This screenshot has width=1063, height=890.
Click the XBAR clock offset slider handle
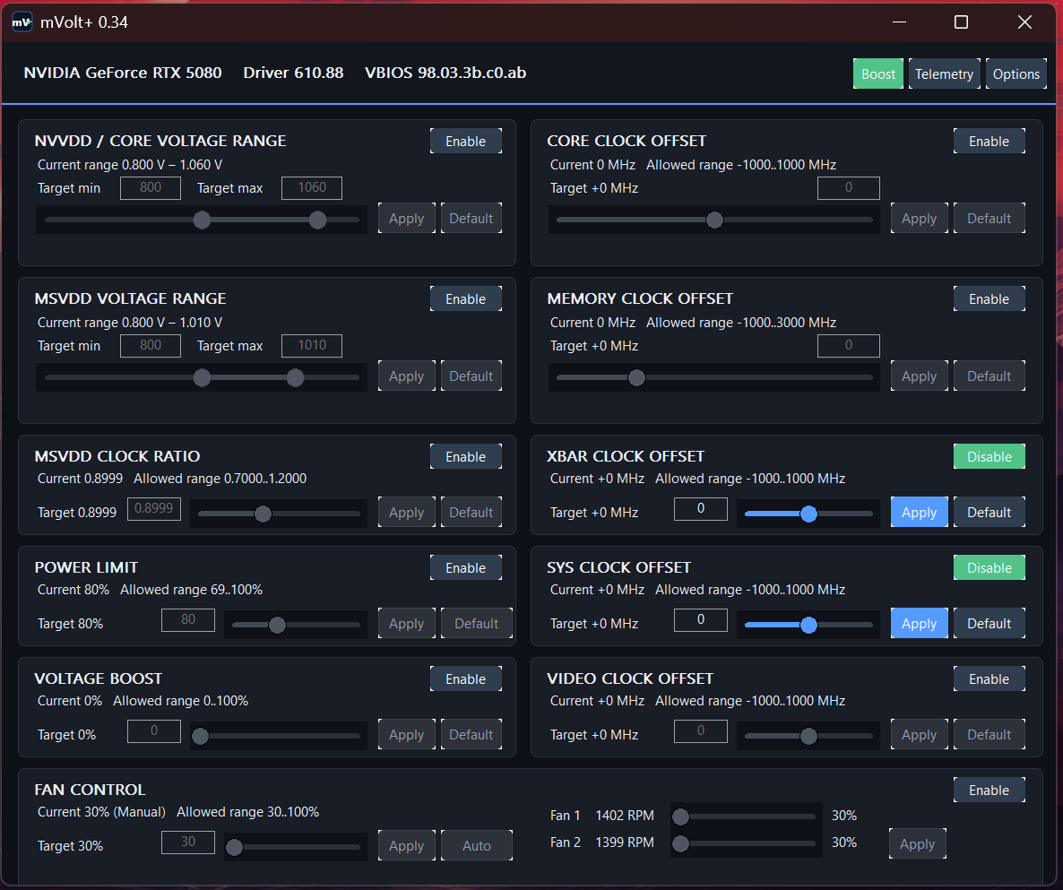click(x=808, y=514)
